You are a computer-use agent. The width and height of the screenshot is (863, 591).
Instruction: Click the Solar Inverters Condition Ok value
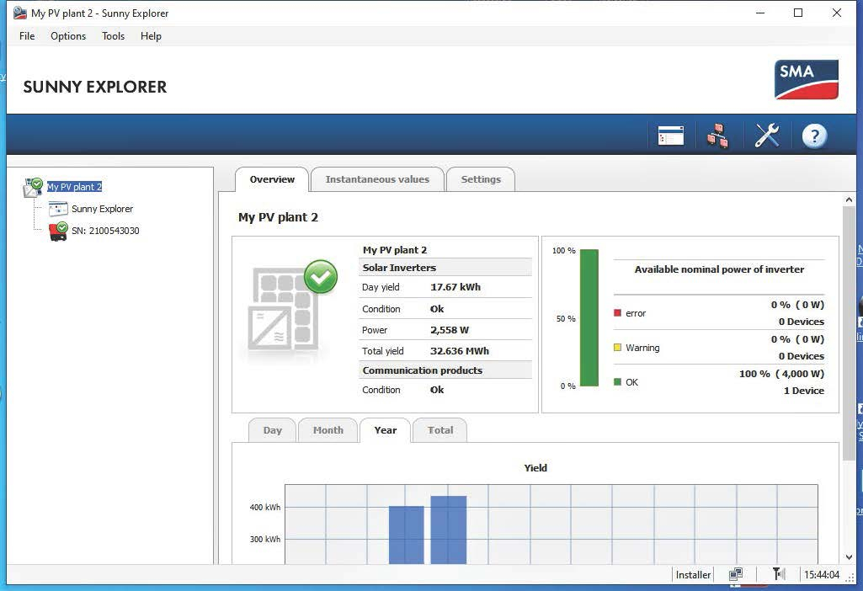click(x=436, y=309)
